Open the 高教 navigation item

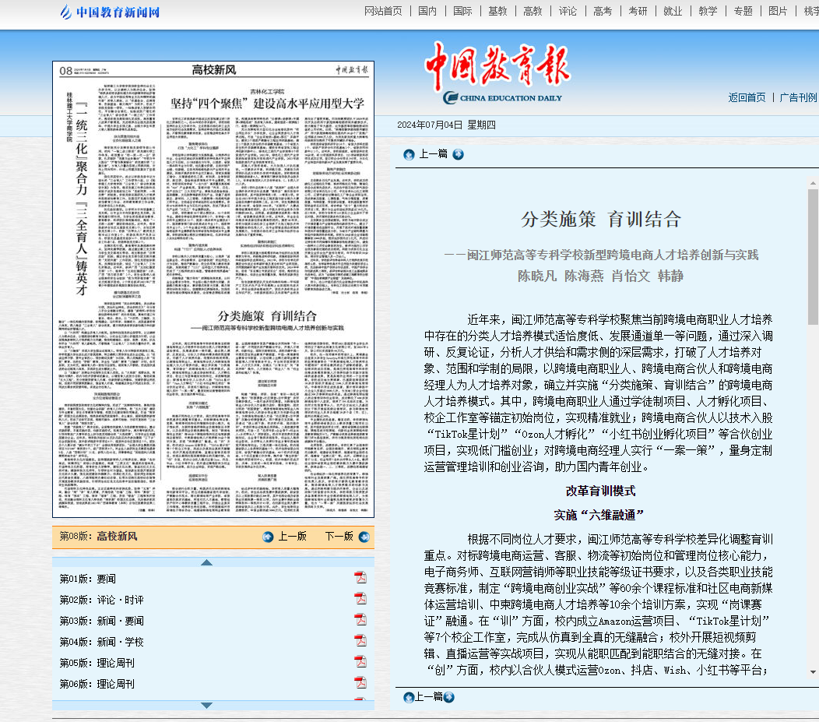[x=533, y=11]
